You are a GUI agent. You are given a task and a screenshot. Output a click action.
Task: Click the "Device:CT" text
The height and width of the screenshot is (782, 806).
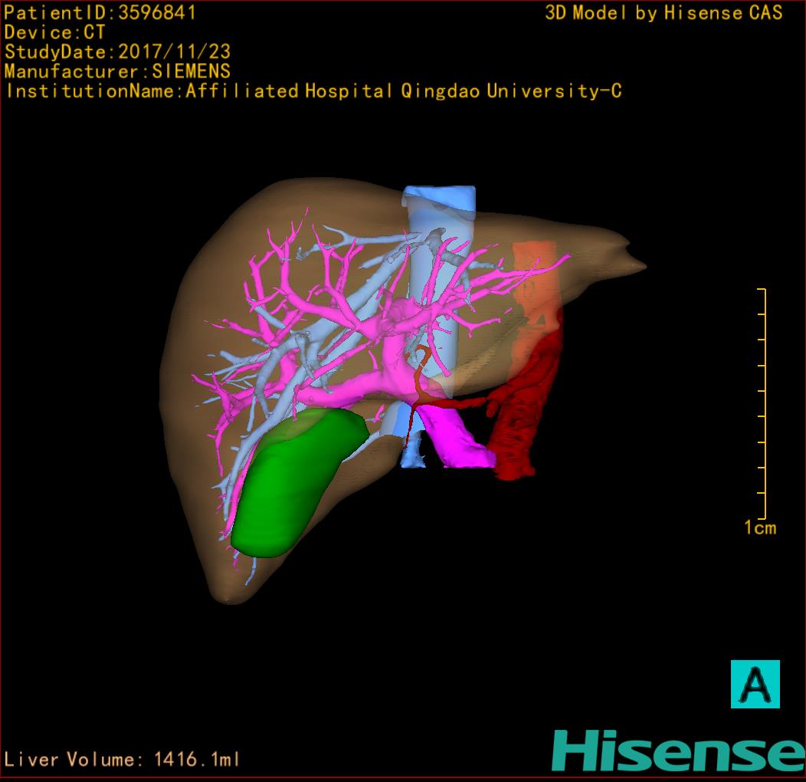(54, 32)
